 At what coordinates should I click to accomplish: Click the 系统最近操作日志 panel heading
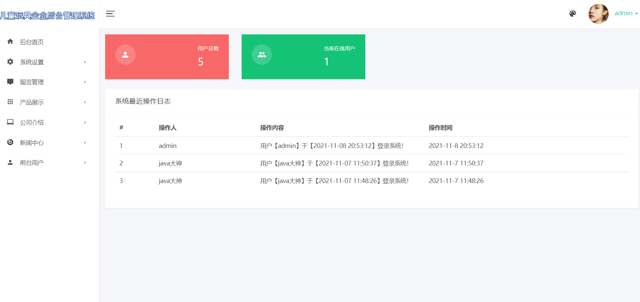pyautogui.click(x=143, y=101)
